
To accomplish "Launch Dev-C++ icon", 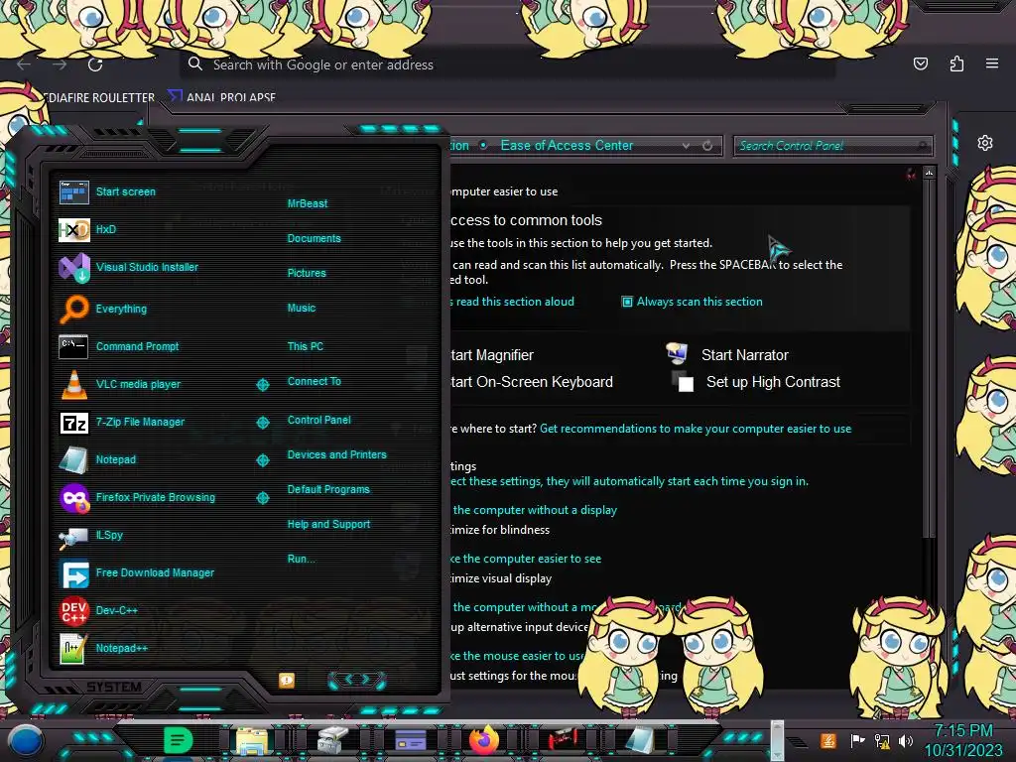I will (x=73, y=611).
